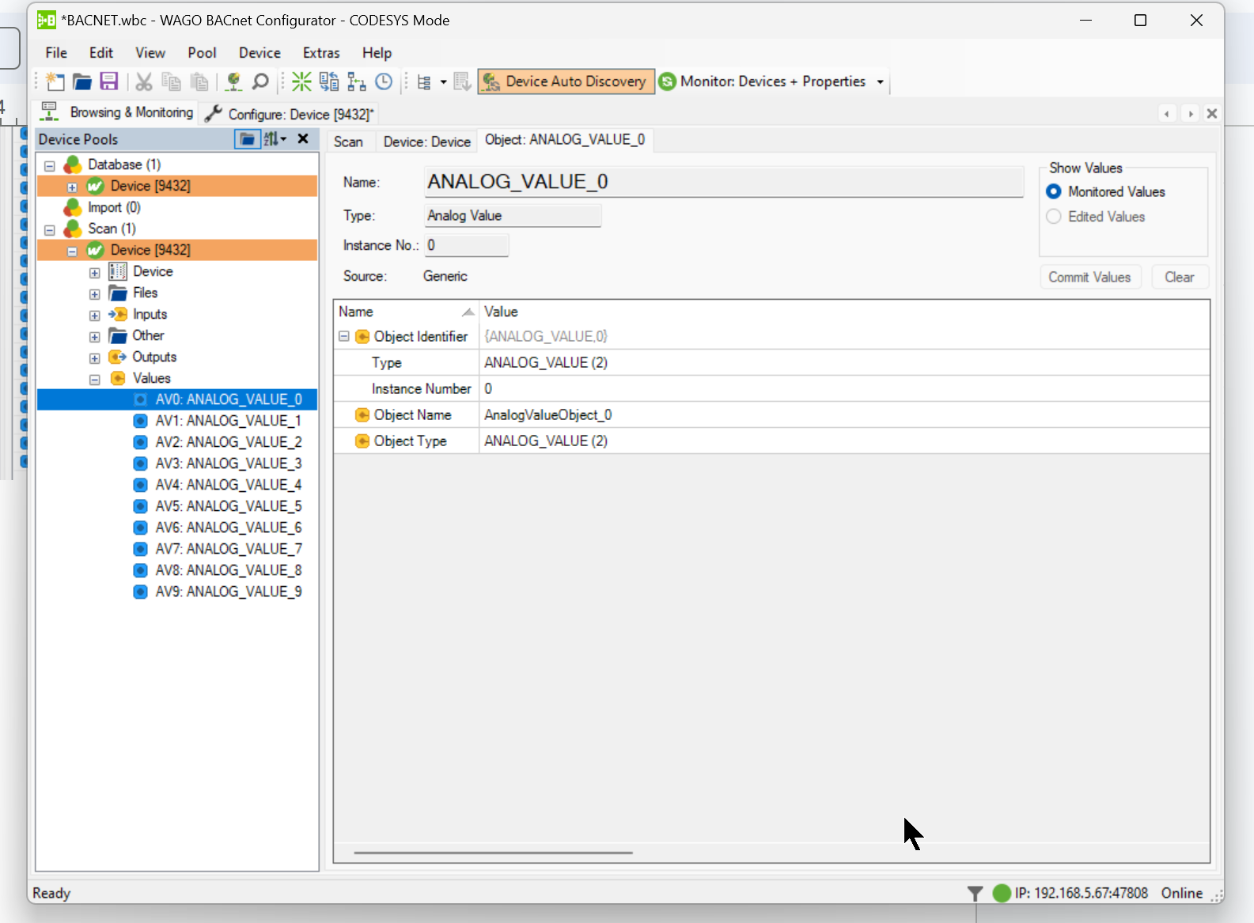Expand the Inputs node
1254x923 pixels.
pos(95,316)
